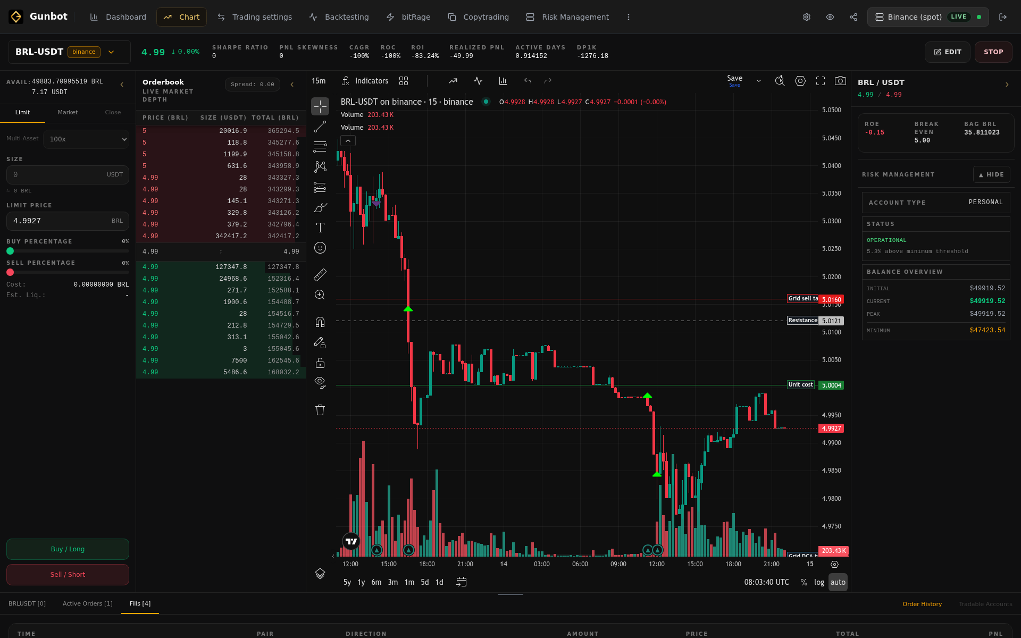
Task: Open the Dashboard page
Action: tap(118, 17)
